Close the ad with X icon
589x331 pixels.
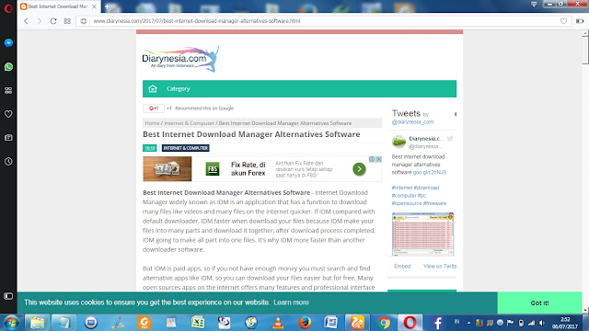379,159
